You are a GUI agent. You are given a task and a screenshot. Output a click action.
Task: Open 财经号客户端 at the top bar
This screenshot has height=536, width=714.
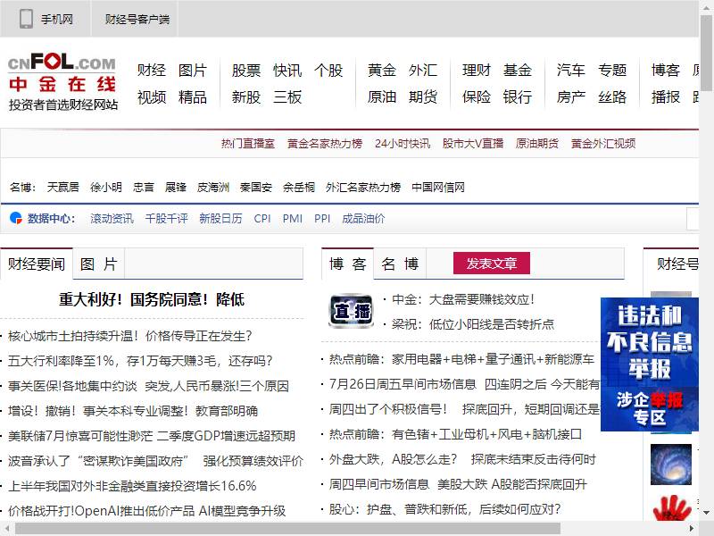137,19
